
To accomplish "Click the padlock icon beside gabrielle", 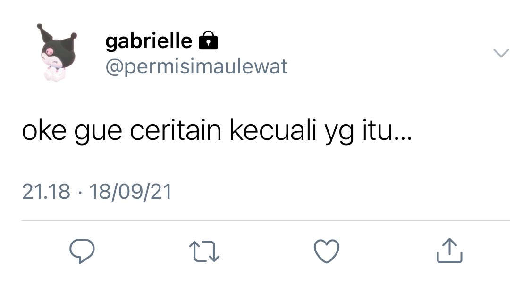I will [x=208, y=40].
